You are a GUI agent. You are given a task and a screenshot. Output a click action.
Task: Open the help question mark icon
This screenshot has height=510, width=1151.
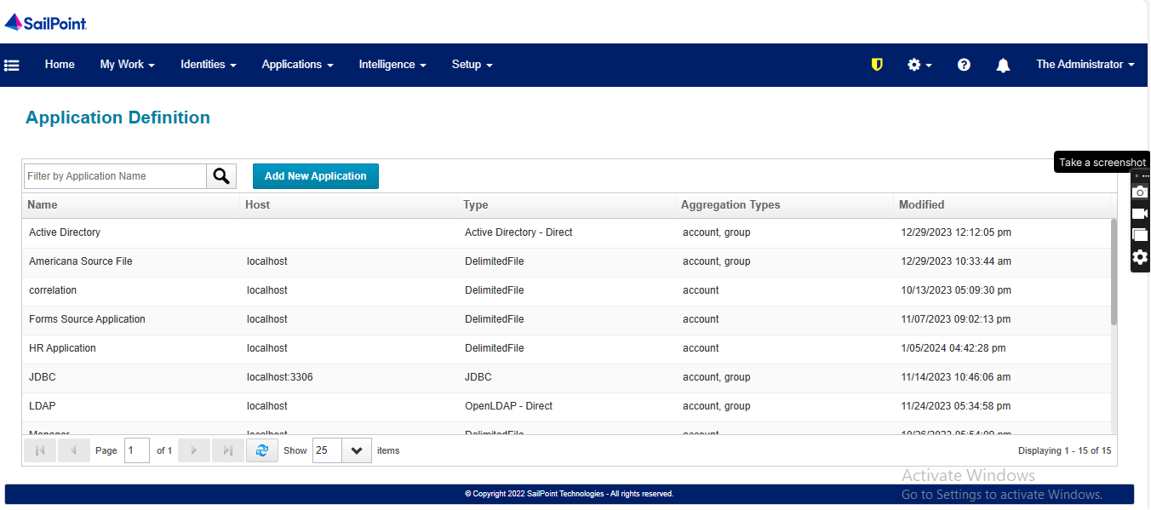(x=964, y=65)
